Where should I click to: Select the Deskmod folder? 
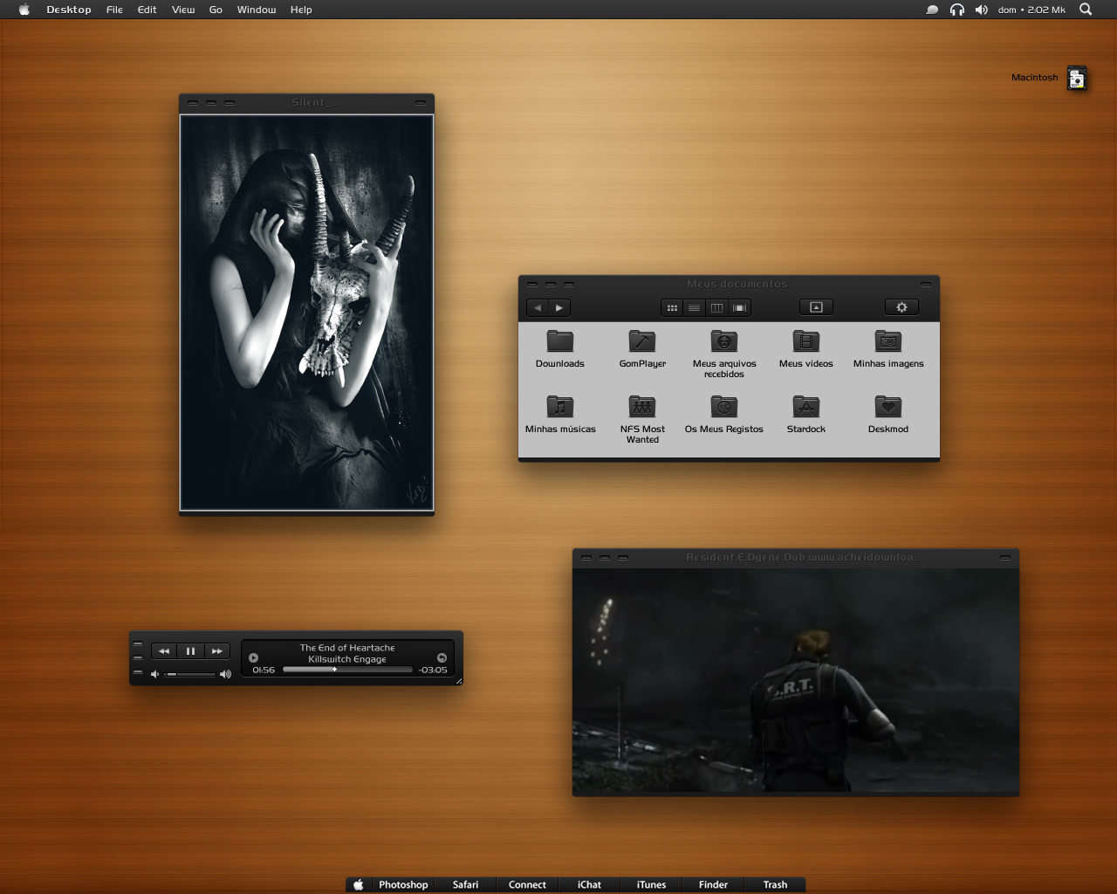(888, 414)
